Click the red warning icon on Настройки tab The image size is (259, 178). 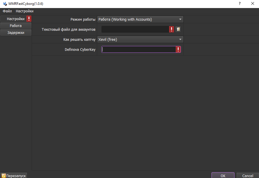(x=29, y=19)
